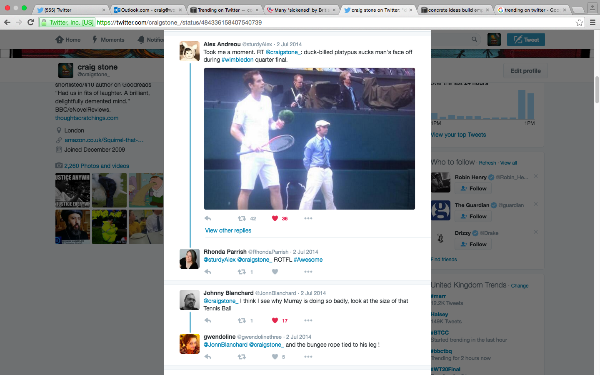This screenshot has height=375, width=600.
Task: Click the Edit profile button
Action: [526, 71]
